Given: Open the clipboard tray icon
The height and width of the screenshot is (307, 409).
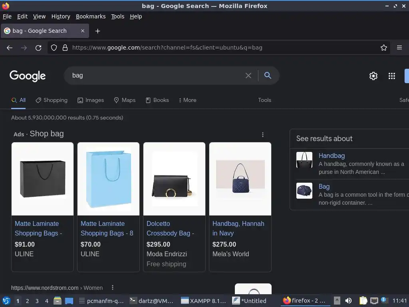Looking at the screenshot, I should pos(363,301).
